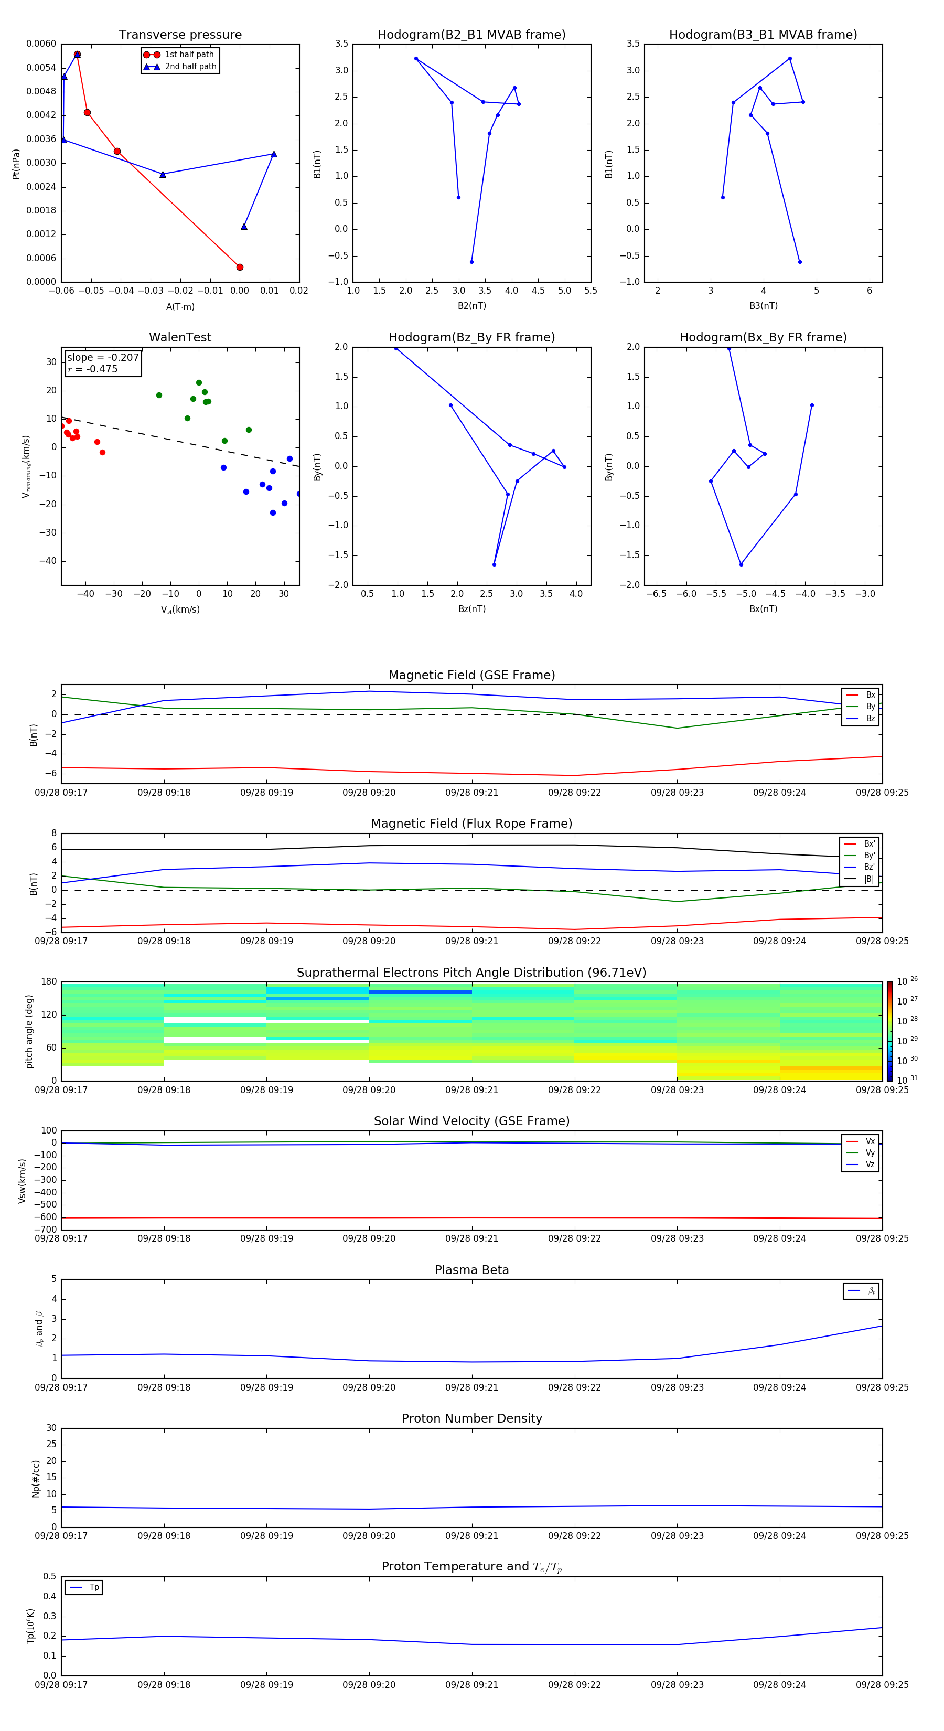
Task: Click the 'B2(nT)' x-axis label
Action: point(471,306)
